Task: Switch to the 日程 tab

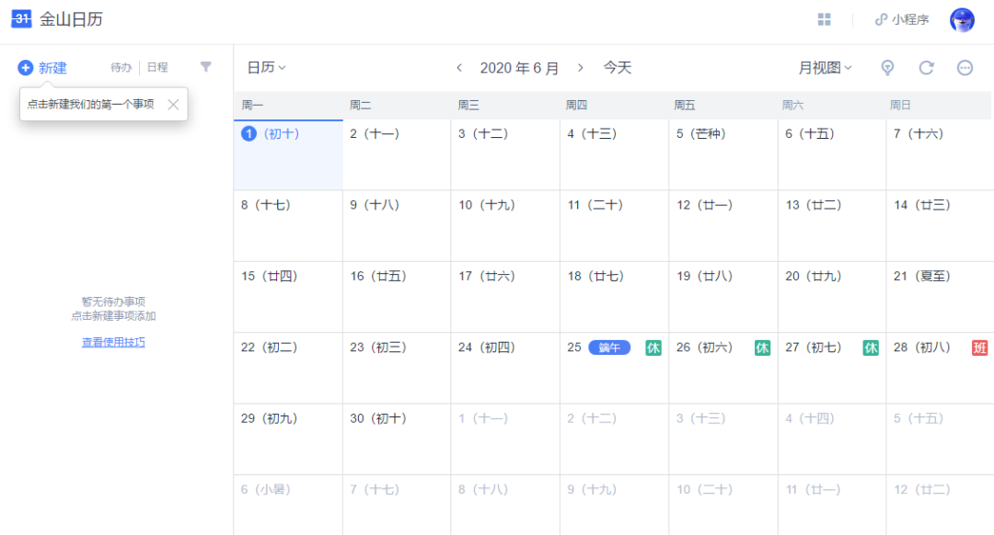Action: (157, 68)
